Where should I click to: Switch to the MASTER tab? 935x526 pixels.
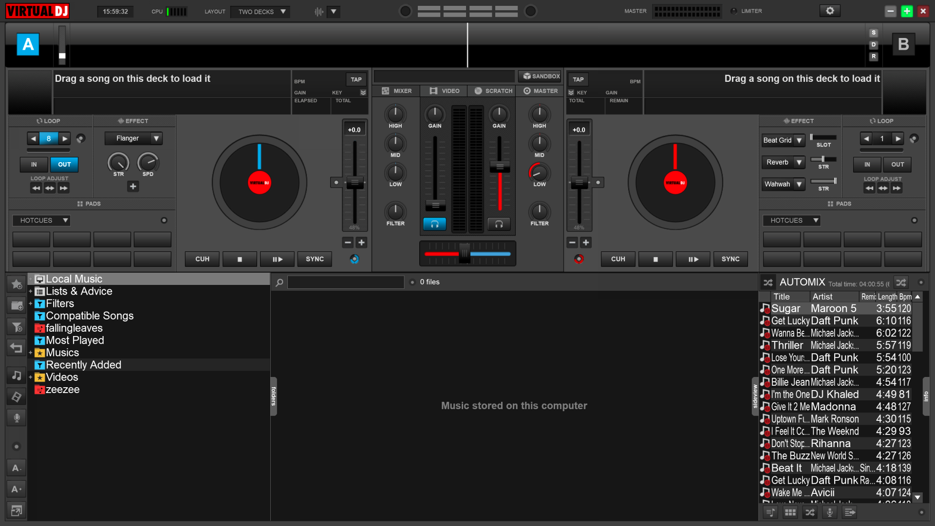click(x=540, y=91)
